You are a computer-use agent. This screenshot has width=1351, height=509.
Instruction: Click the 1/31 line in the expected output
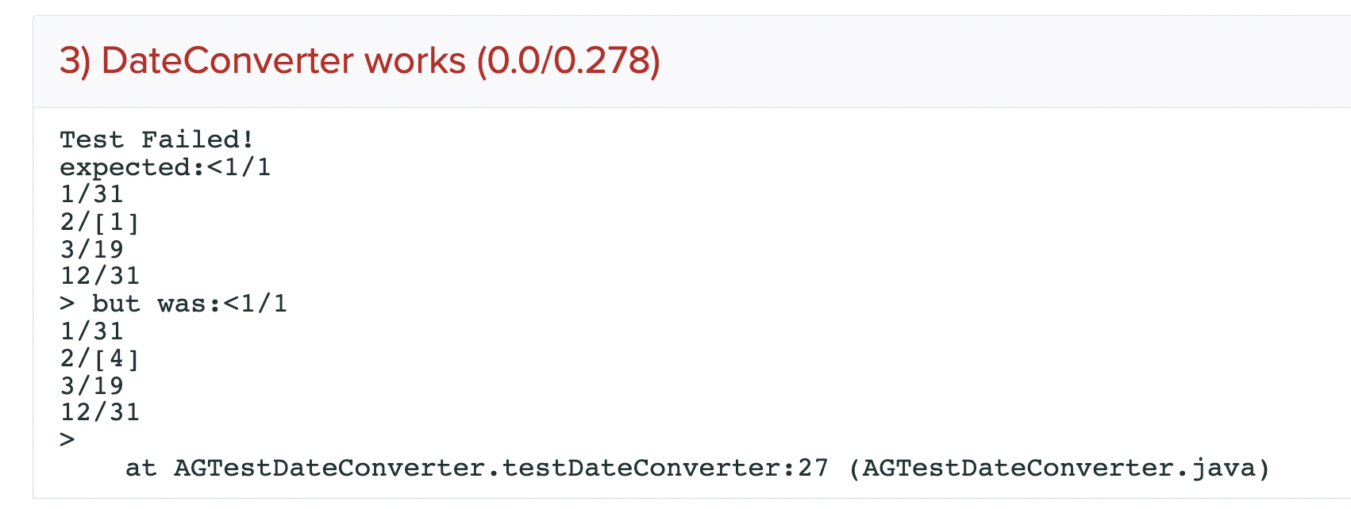tap(92, 194)
